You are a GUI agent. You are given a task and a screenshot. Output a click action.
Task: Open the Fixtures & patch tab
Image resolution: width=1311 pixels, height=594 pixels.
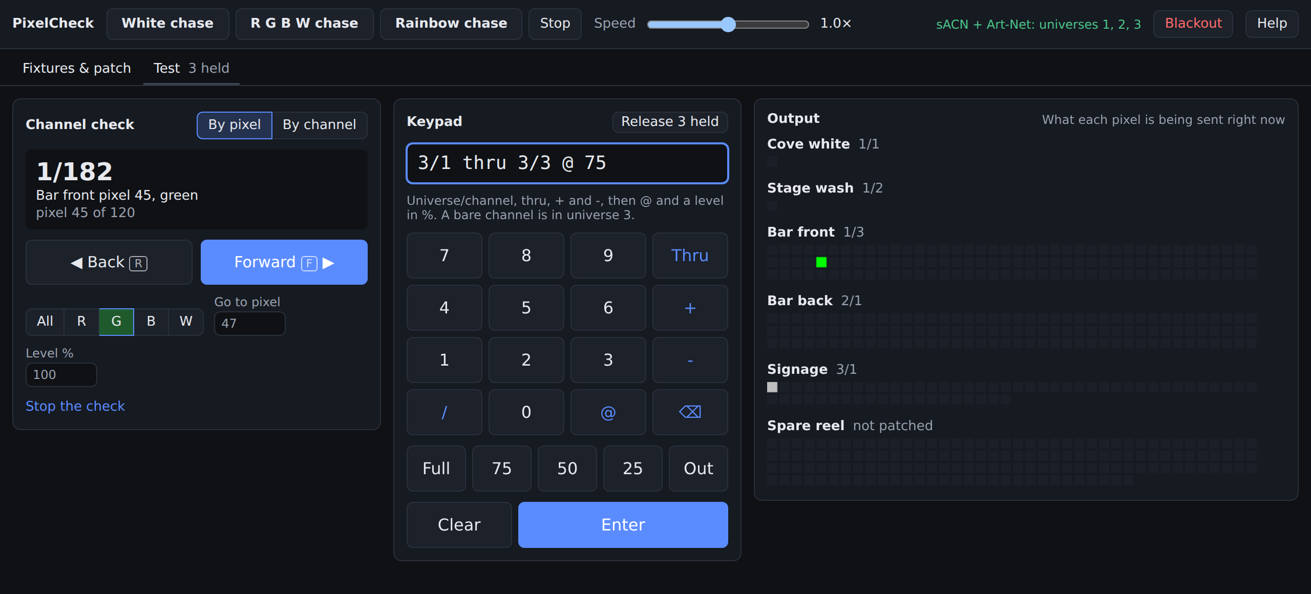(77, 68)
